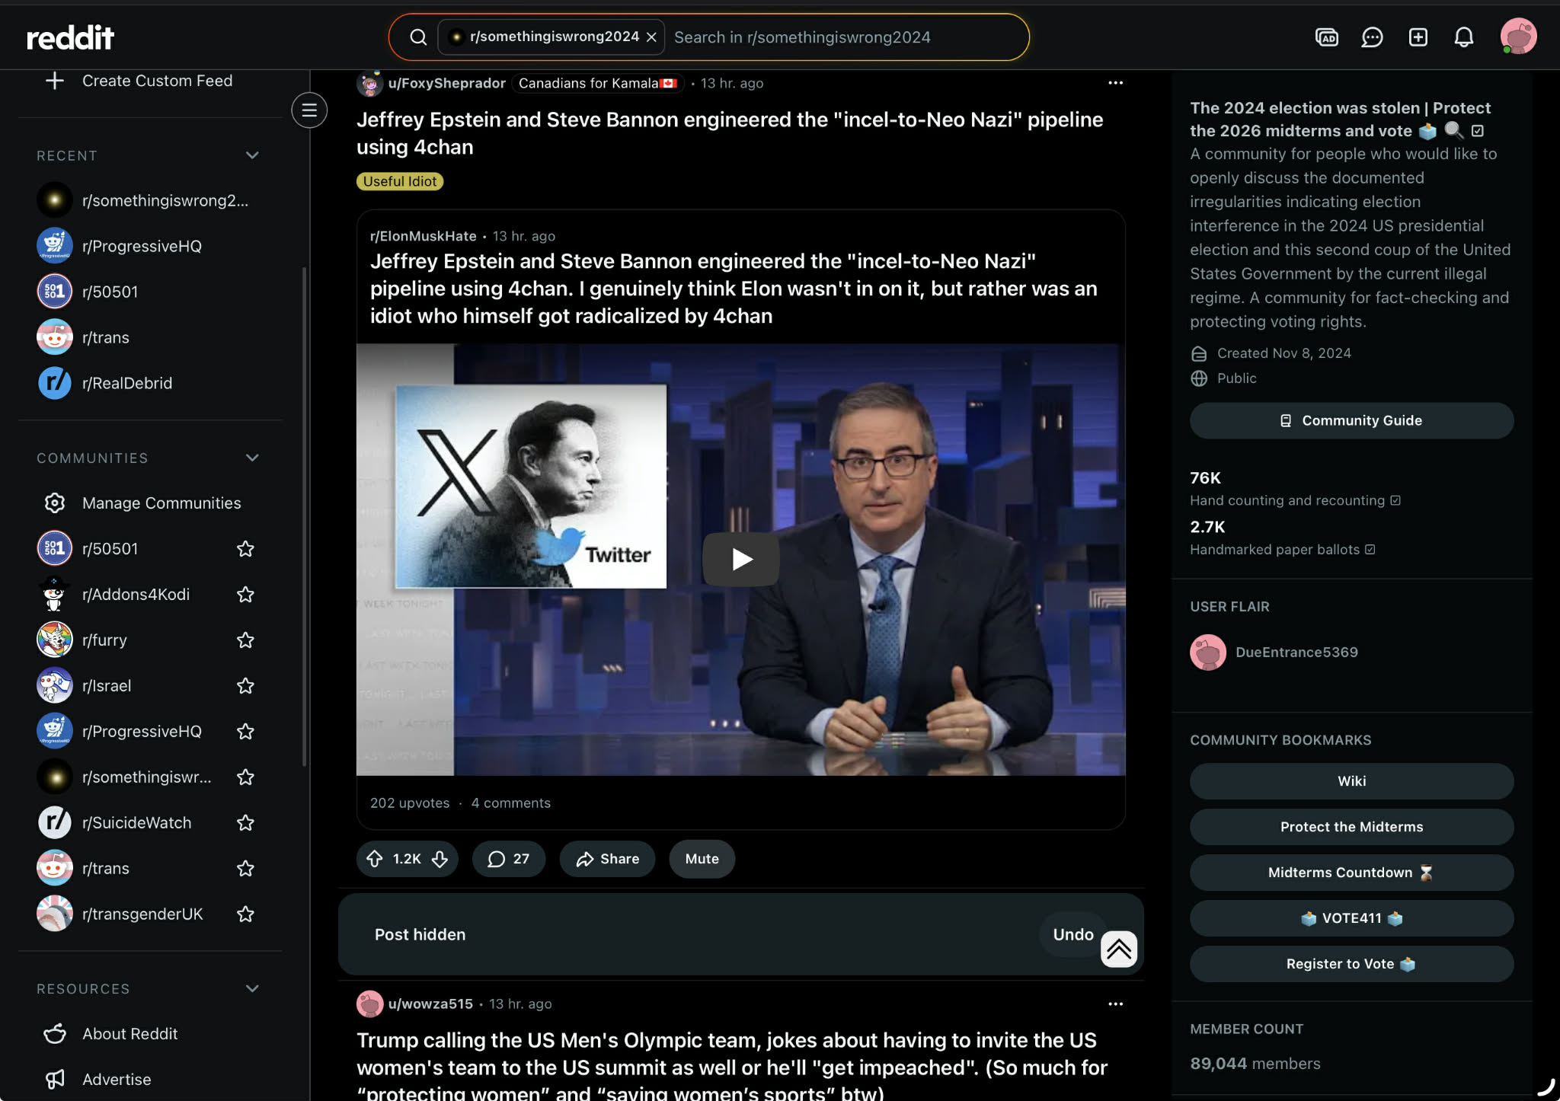This screenshot has height=1101, width=1560.
Task: Downvote the Jeffrey Epstein post
Action: 440,859
